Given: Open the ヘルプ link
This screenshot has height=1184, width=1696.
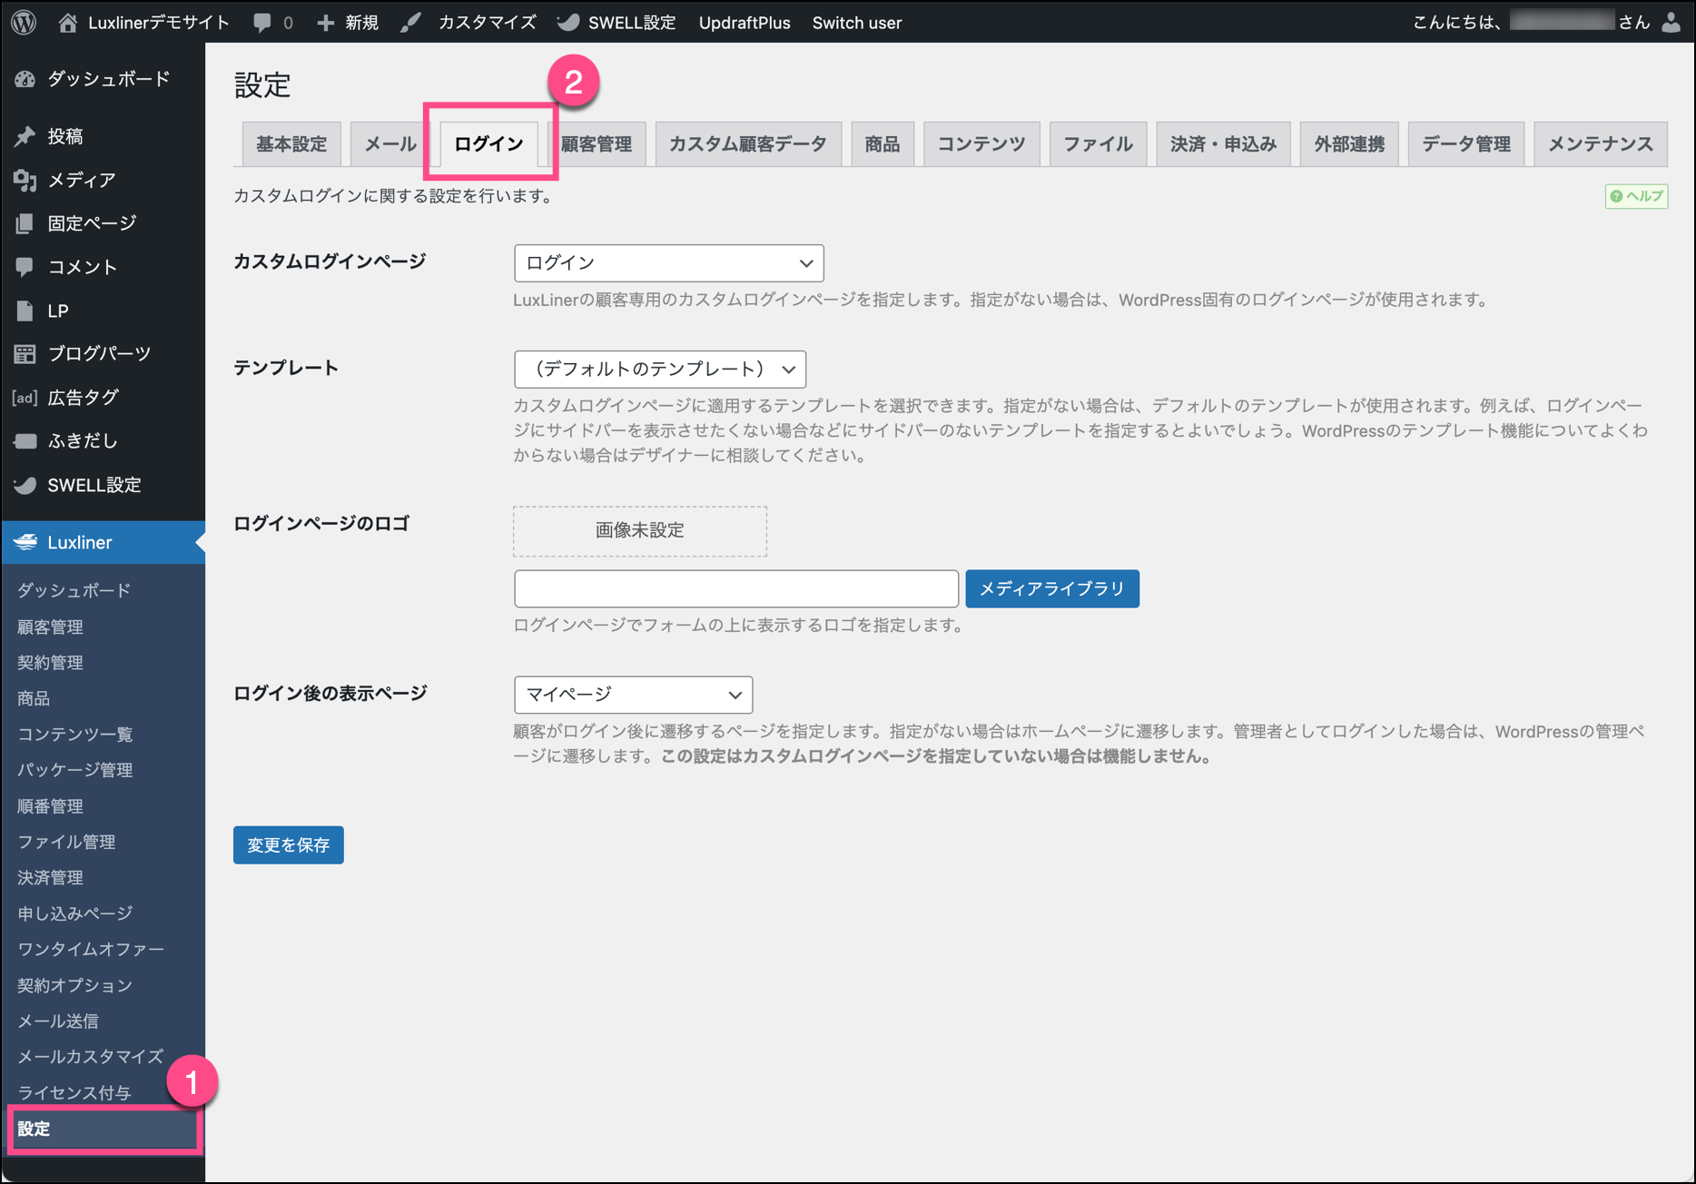Looking at the screenshot, I should pyautogui.click(x=1636, y=196).
